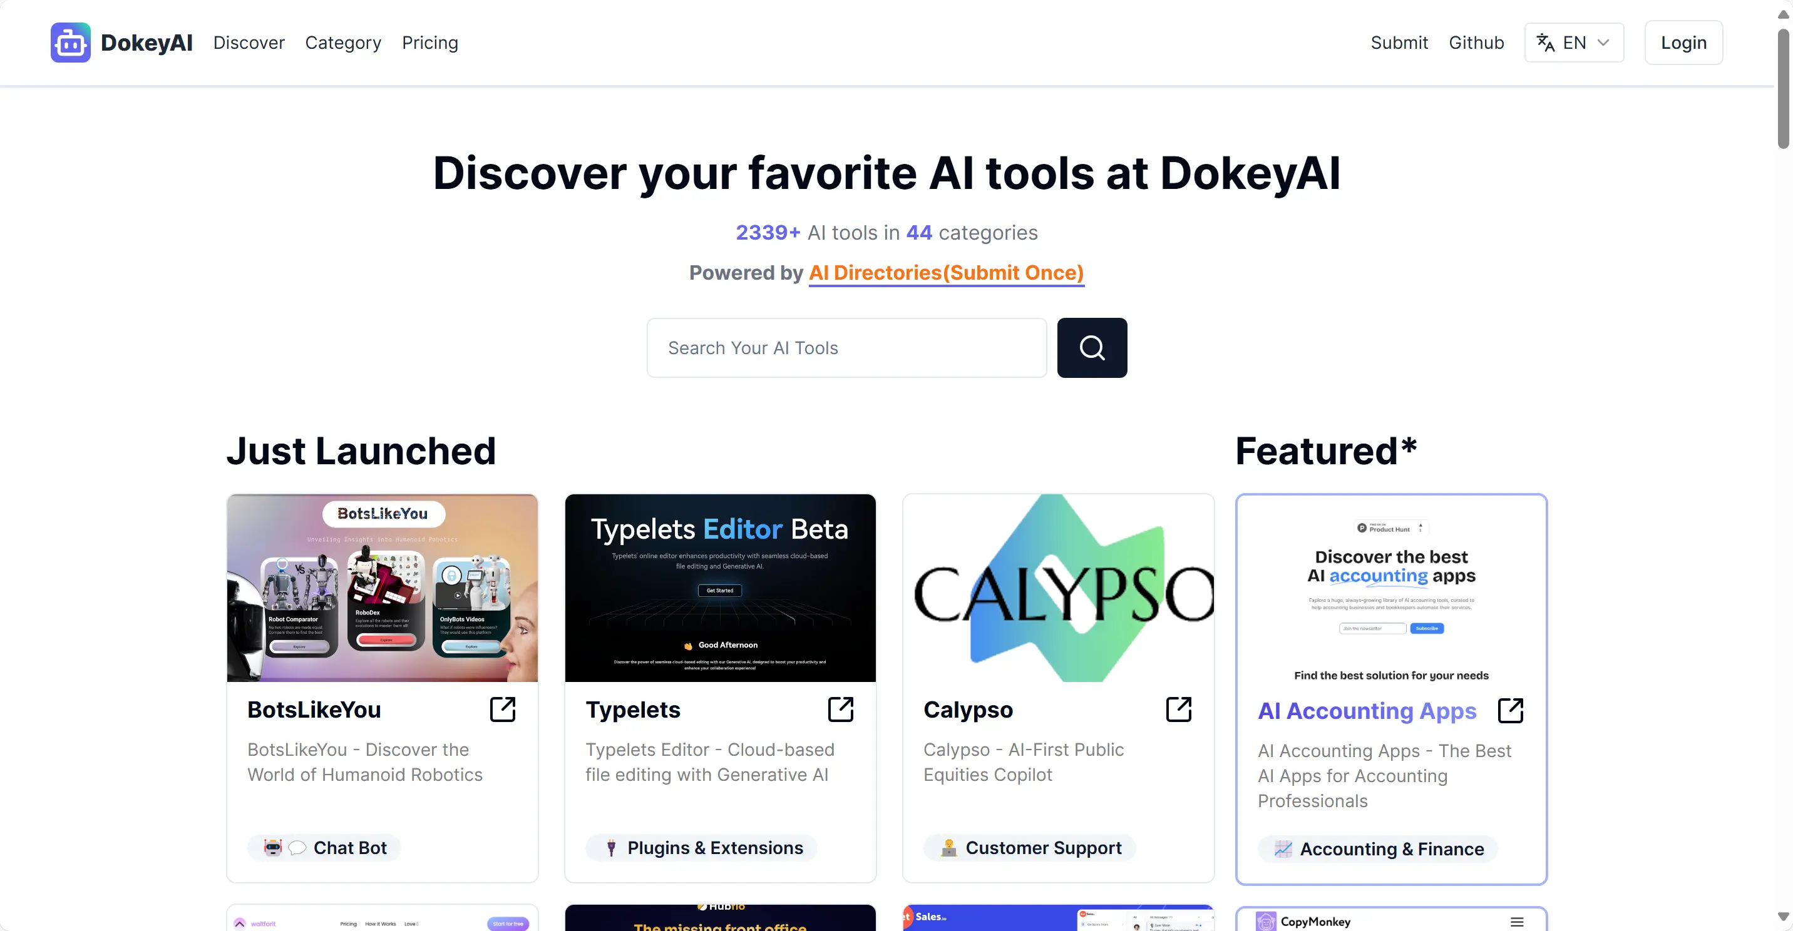Click the DokeyAI robot logo icon
This screenshot has height=931, width=1793.
tap(70, 43)
